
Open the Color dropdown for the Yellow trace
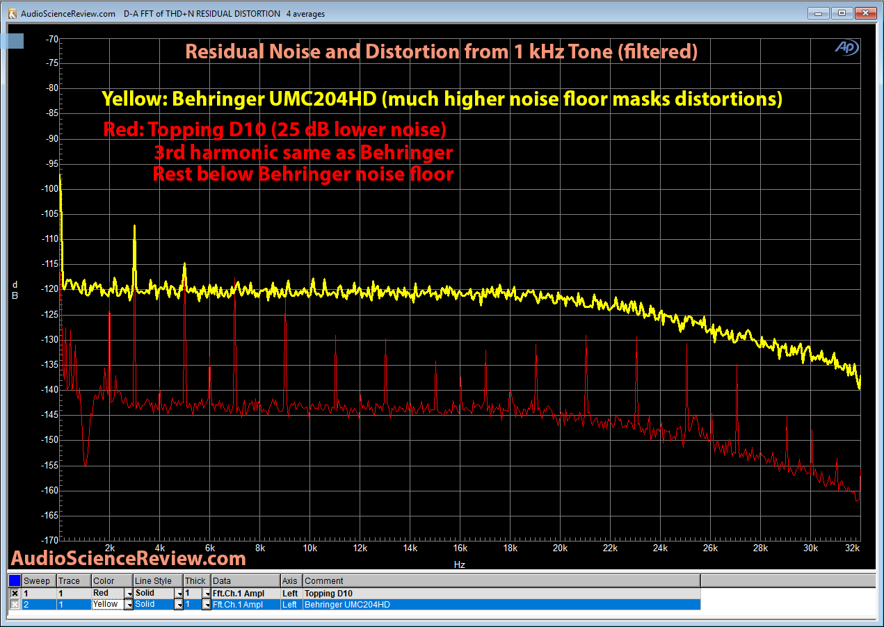pyautogui.click(x=129, y=605)
